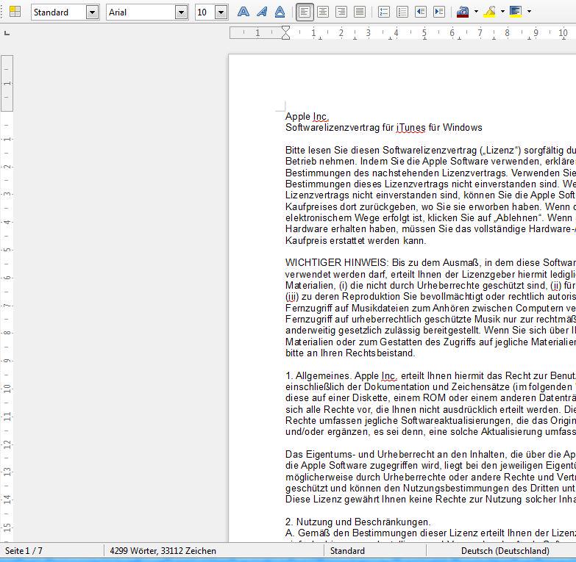Viewport: 576px width, 562px height.
Task: Click into the font size 10 field
Action: [205, 12]
